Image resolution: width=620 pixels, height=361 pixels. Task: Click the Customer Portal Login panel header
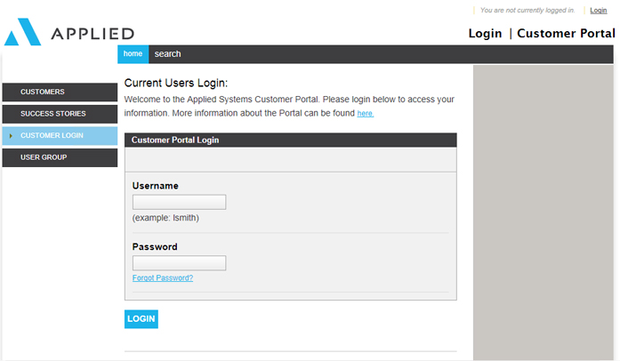[x=291, y=140]
